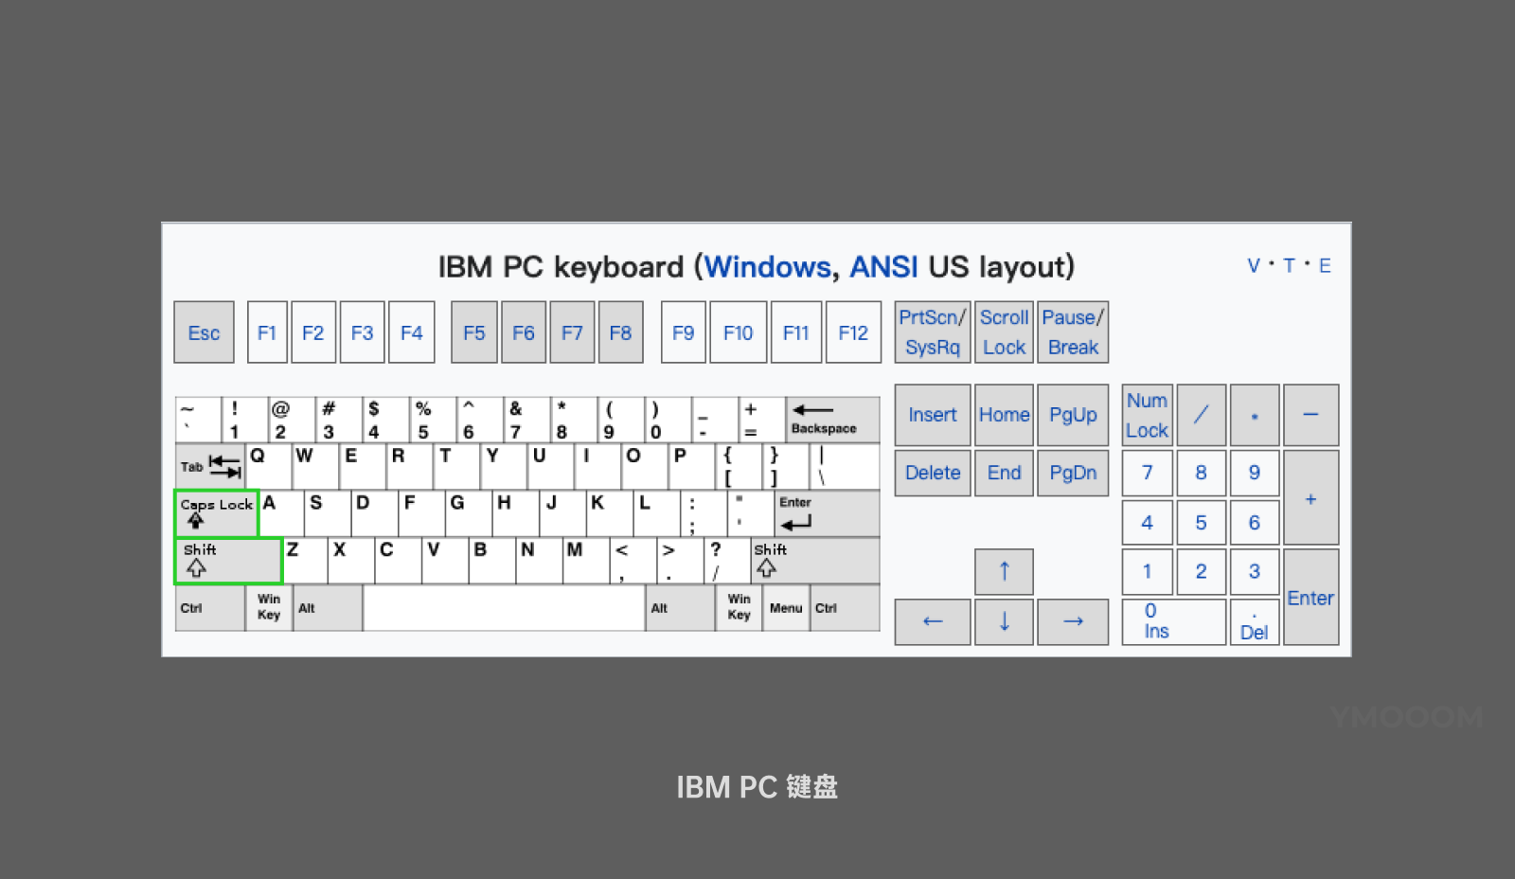Click the numpad 3 key
Image resolution: width=1515 pixels, height=879 pixels.
(1255, 571)
